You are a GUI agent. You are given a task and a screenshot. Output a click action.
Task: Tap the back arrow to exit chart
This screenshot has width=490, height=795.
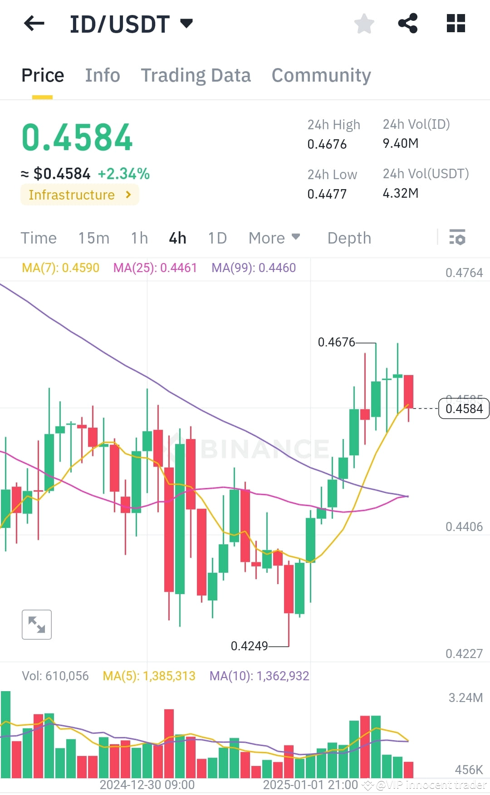pyautogui.click(x=34, y=23)
